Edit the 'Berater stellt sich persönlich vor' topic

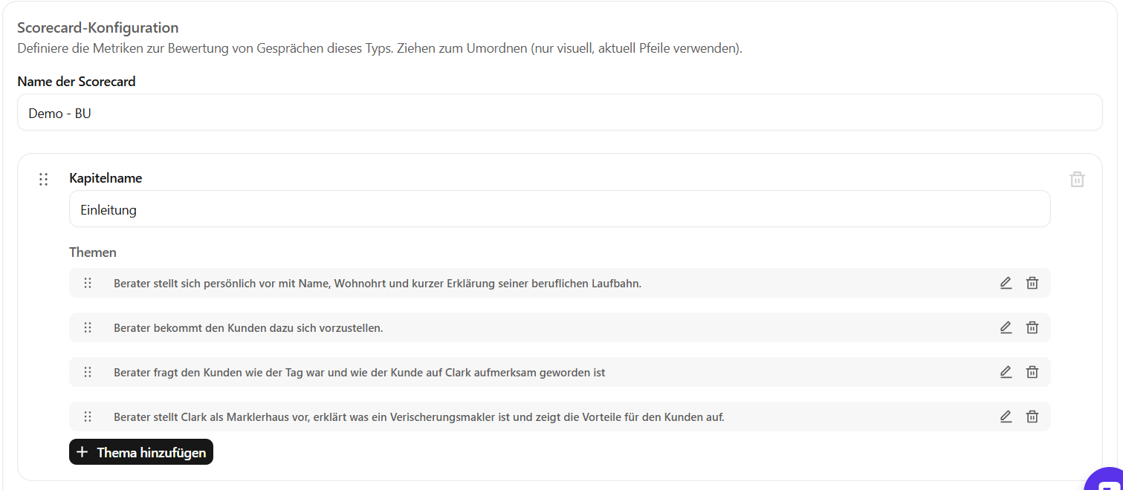(x=1006, y=283)
